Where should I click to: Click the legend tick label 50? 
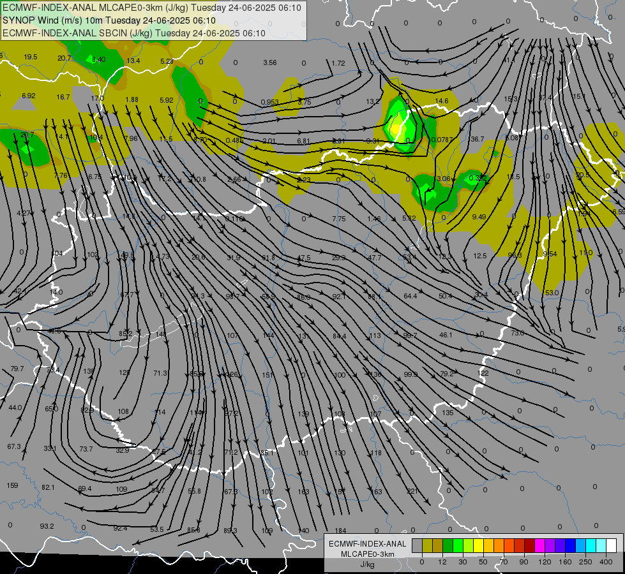tap(483, 562)
